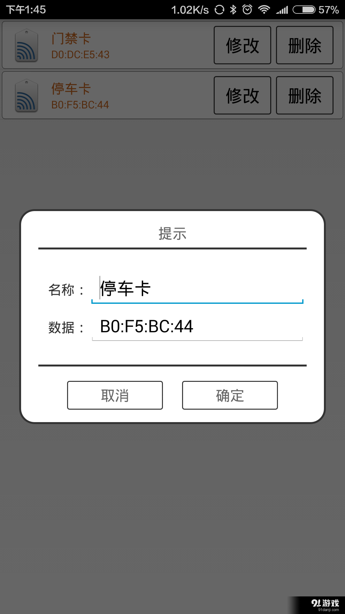Tap the 提示 dialog title
Screen dimensions: 345x614
tap(172, 233)
